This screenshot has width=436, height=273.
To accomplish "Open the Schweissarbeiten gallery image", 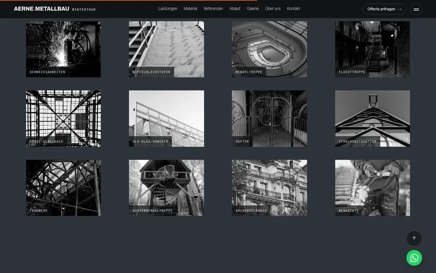I will (64, 49).
